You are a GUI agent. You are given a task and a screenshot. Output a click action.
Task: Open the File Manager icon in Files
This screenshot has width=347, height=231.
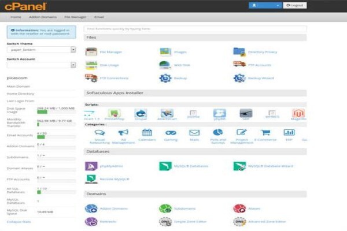91,52
